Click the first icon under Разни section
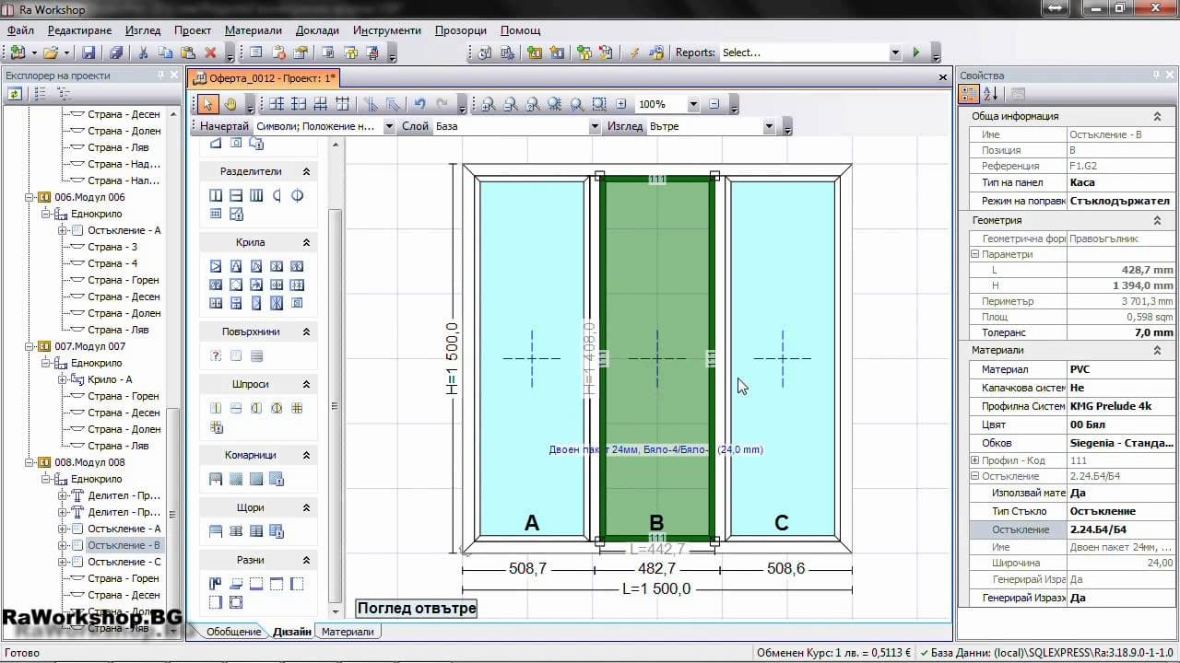 pyautogui.click(x=216, y=584)
